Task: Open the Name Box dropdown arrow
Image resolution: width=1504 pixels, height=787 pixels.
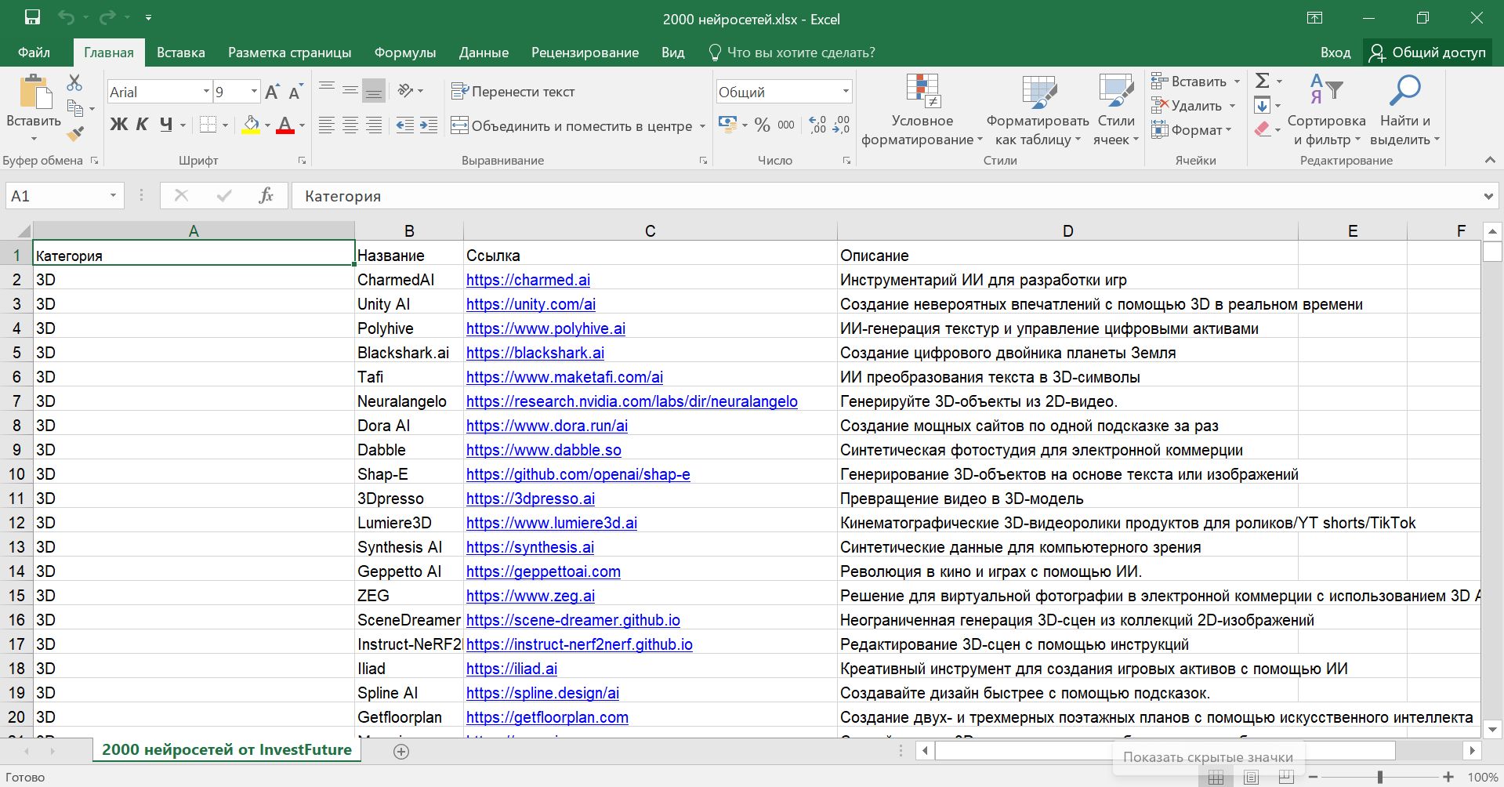Action: 113,196
